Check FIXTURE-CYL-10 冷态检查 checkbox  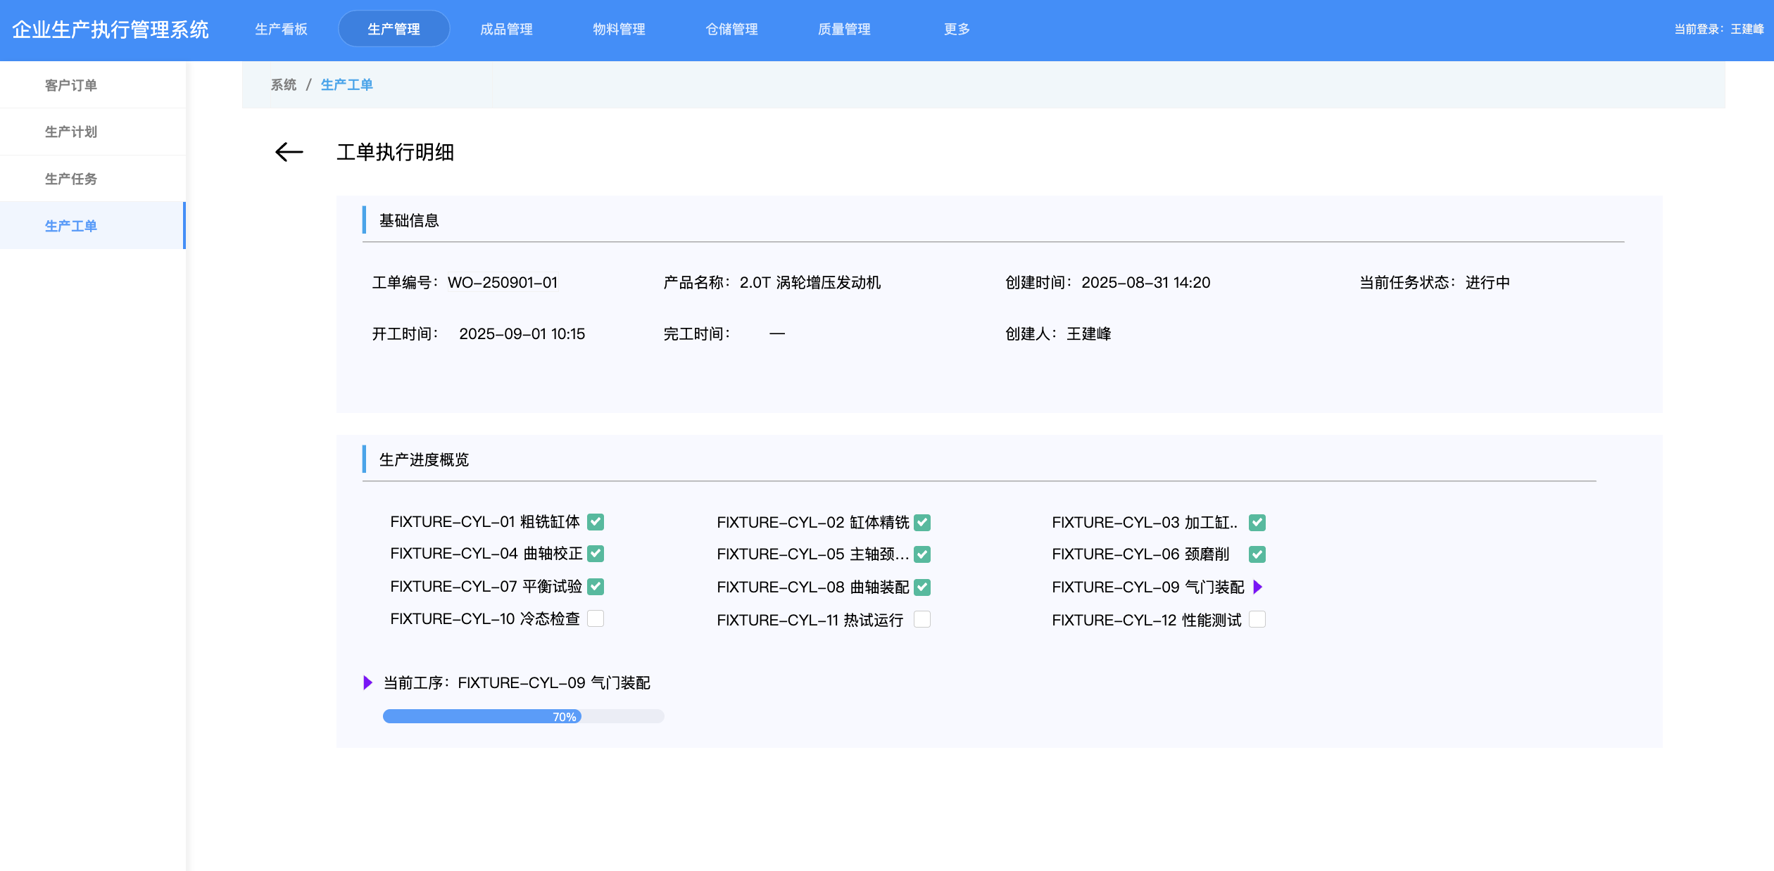(596, 618)
